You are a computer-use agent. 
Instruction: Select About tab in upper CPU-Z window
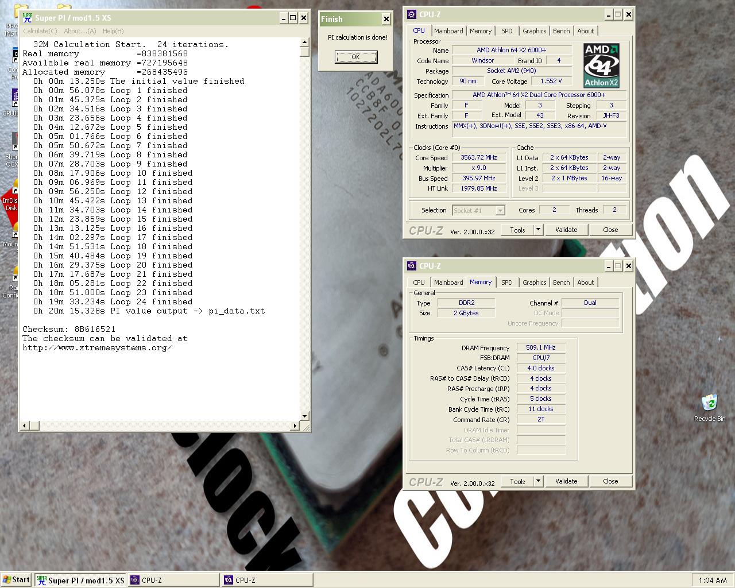(x=586, y=31)
